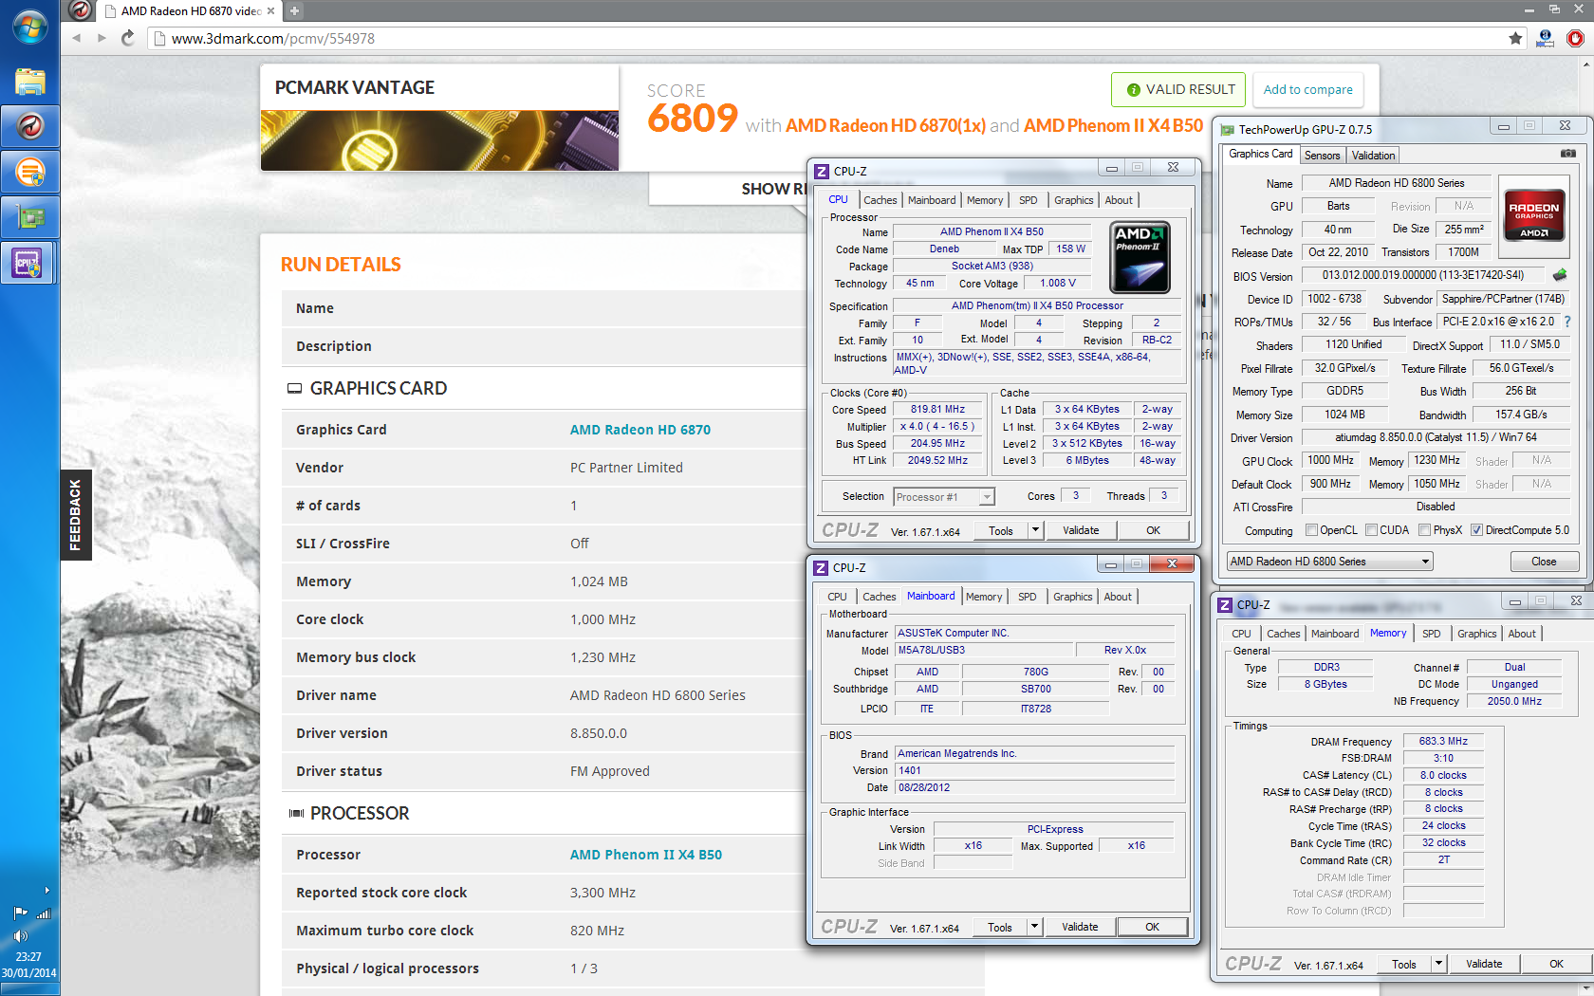Click the Processor section chip icon

(x=296, y=813)
